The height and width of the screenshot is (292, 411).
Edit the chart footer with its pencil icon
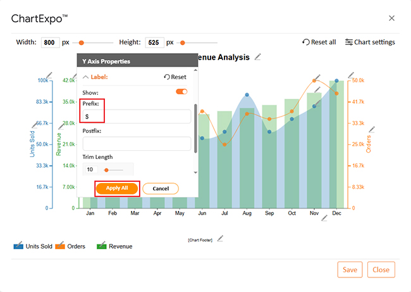point(220,239)
